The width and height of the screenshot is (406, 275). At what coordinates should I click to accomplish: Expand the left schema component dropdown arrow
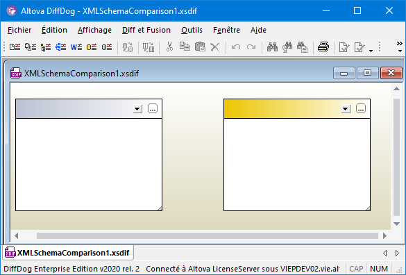point(137,108)
